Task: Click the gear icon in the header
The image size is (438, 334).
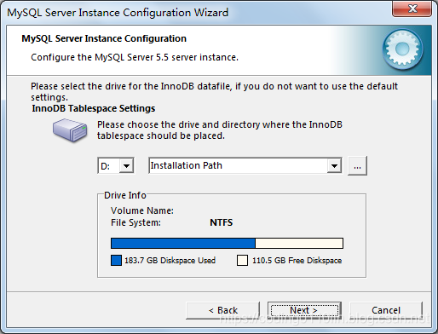Action: click(x=402, y=49)
